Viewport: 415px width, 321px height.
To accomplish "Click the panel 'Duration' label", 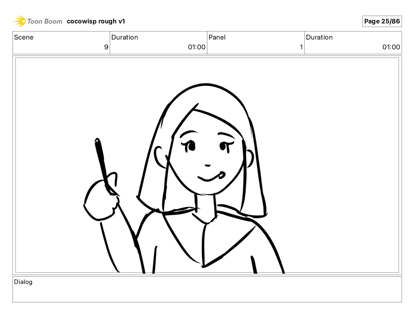I will (319, 37).
